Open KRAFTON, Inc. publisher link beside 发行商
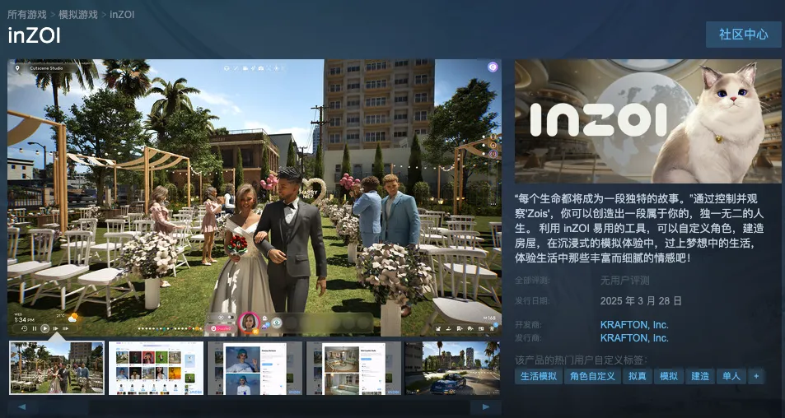The image size is (785, 418). [x=634, y=338]
